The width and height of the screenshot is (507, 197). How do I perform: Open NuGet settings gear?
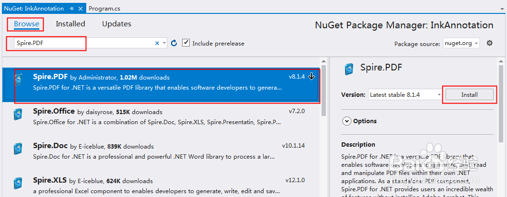tap(490, 43)
